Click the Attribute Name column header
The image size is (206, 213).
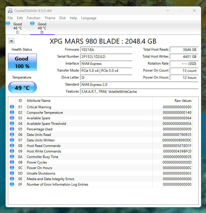[88, 101]
